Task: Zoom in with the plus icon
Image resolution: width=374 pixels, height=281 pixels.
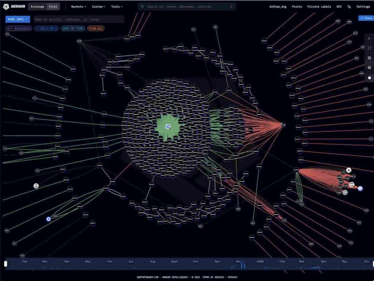Action: pos(369,58)
